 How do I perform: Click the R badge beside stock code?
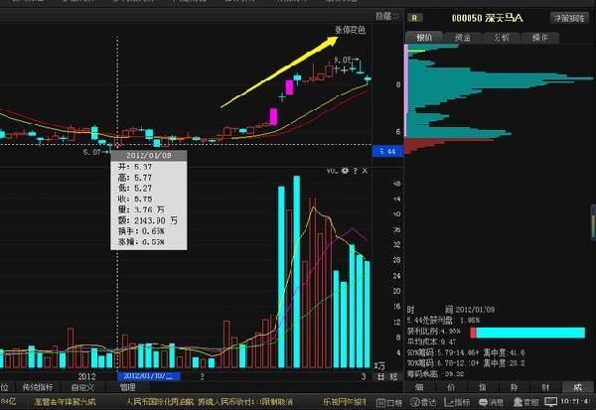[x=414, y=18]
